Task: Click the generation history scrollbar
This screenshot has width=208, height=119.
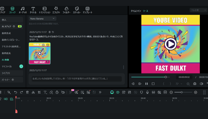Action: (x=124, y=67)
